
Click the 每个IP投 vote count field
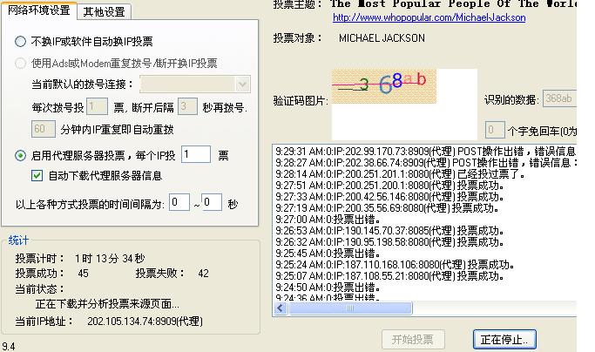[195, 154]
